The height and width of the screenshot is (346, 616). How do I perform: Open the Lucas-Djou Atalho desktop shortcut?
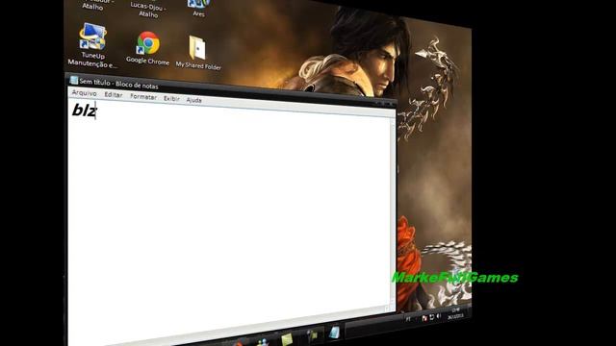pyautogui.click(x=148, y=9)
